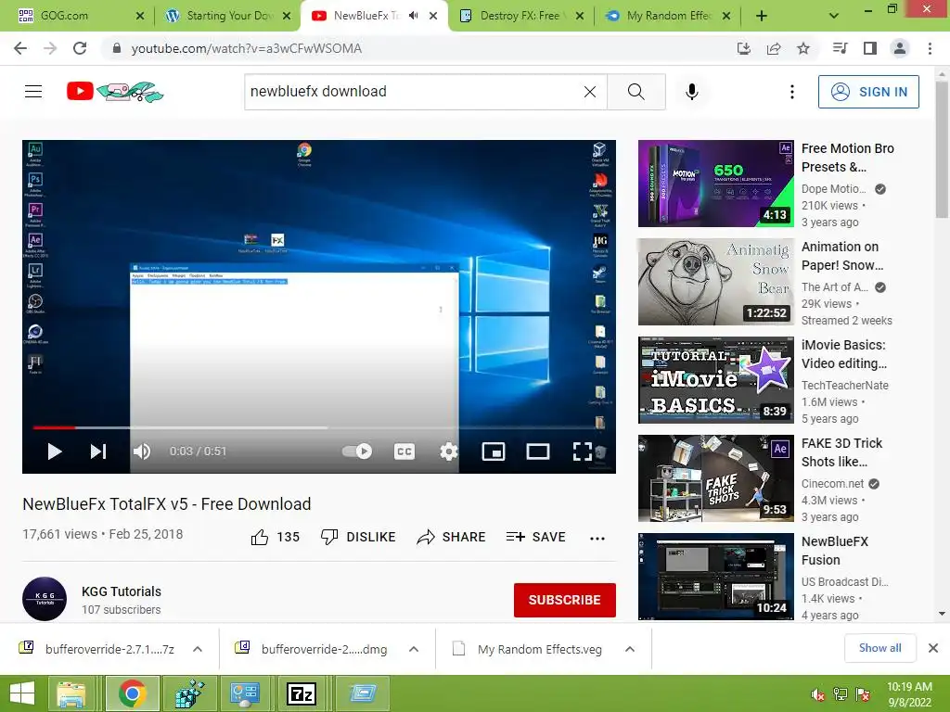950x712 pixels.
Task: Share the NewBlueFx video
Action: tap(452, 537)
